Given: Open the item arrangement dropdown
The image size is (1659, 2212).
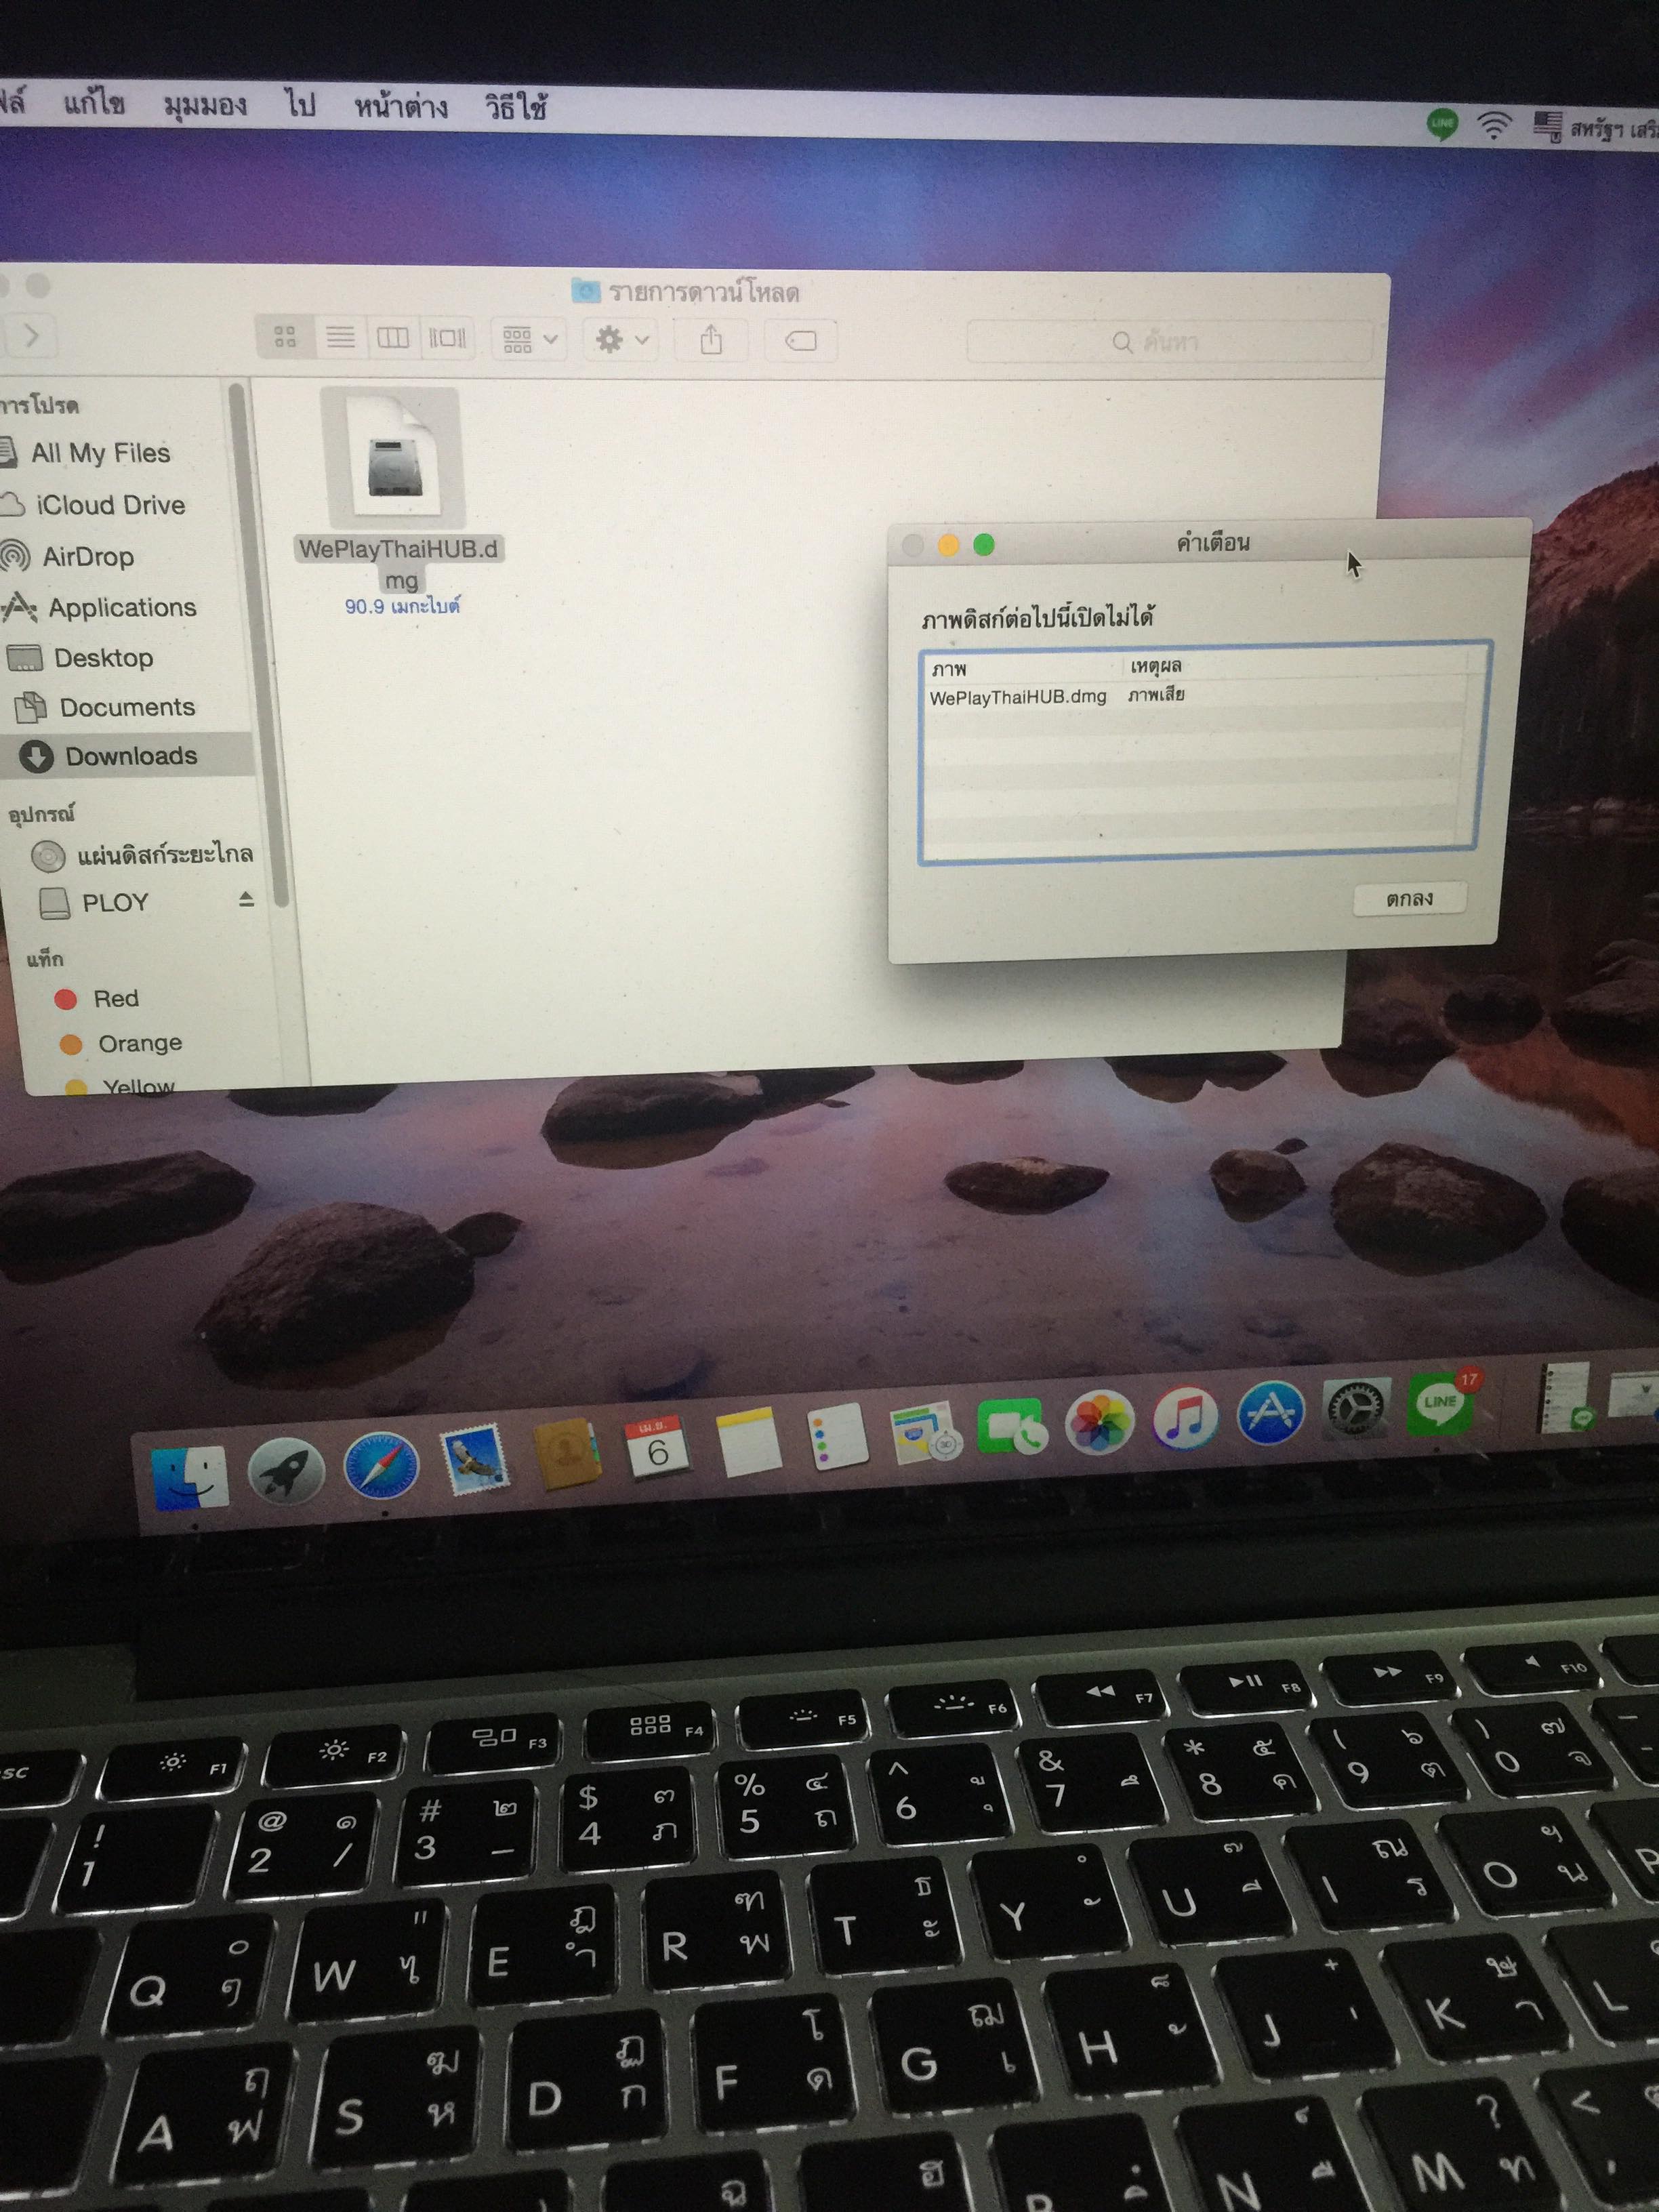Looking at the screenshot, I should (x=529, y=339).
